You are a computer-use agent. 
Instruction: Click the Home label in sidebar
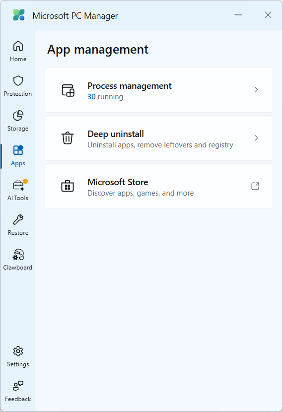tap(18, 59)
